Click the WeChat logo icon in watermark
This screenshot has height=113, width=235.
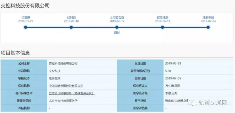(193, 103)
